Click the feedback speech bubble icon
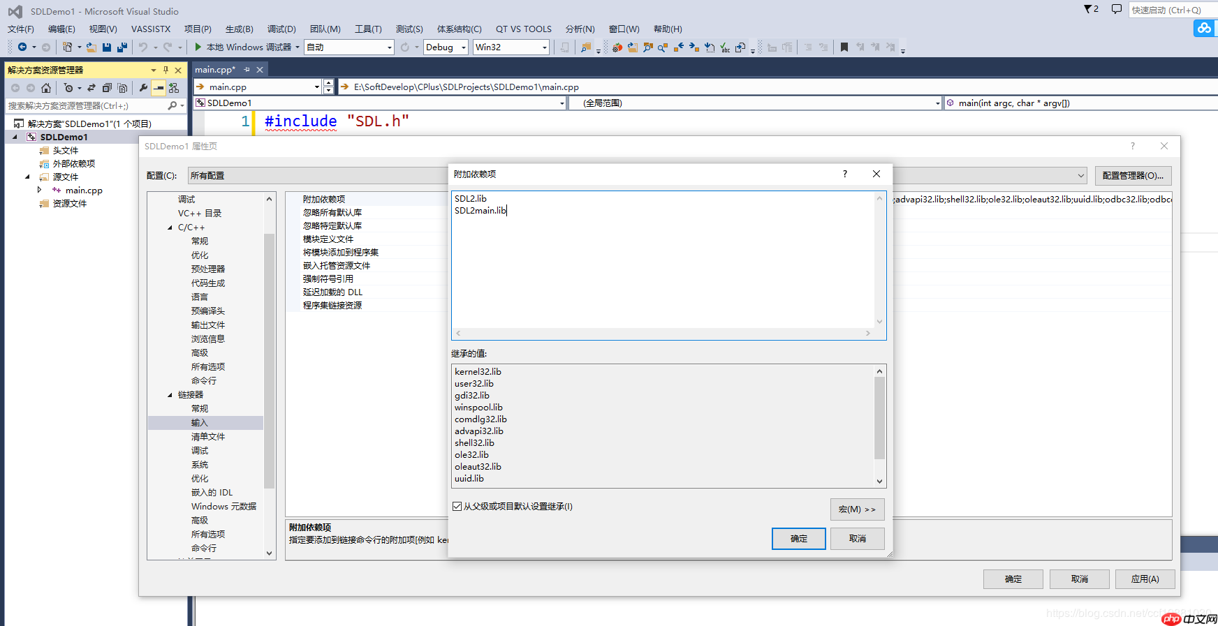 (x=1117, y=9)
